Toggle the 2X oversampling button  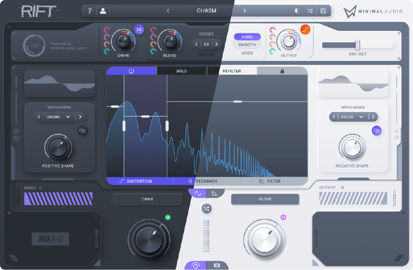point(139,30)
